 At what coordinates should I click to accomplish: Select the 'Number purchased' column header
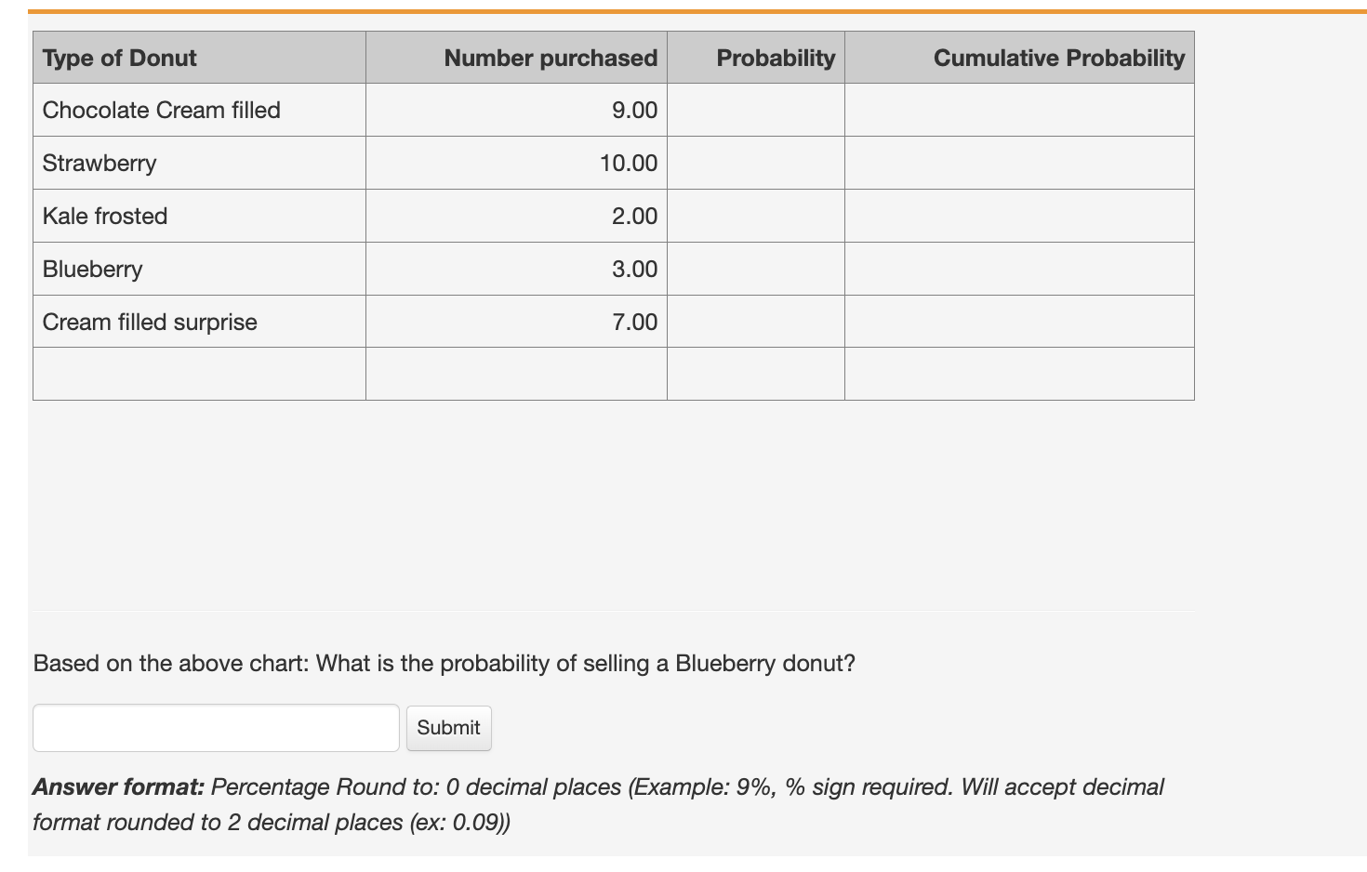551,58
